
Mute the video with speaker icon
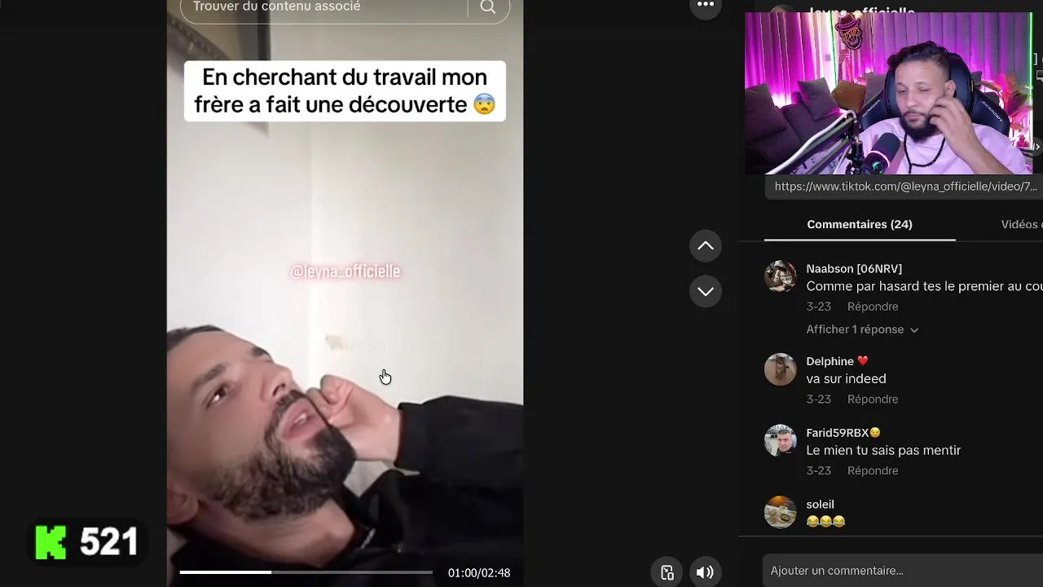[705, 572]
